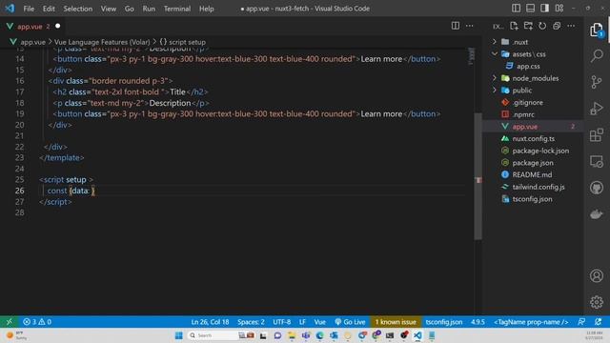Click Go Live in status bar
Image resolution: width=610 pixels, height=343 pixels.
click(350, 322)
